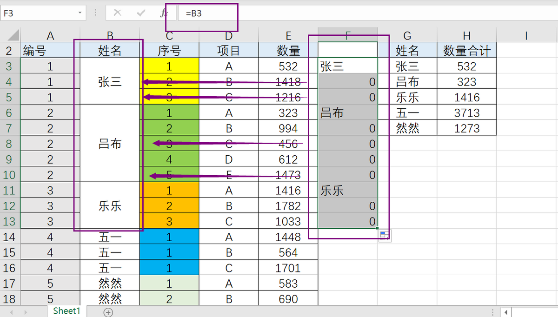Select column D header

[229, 35]
